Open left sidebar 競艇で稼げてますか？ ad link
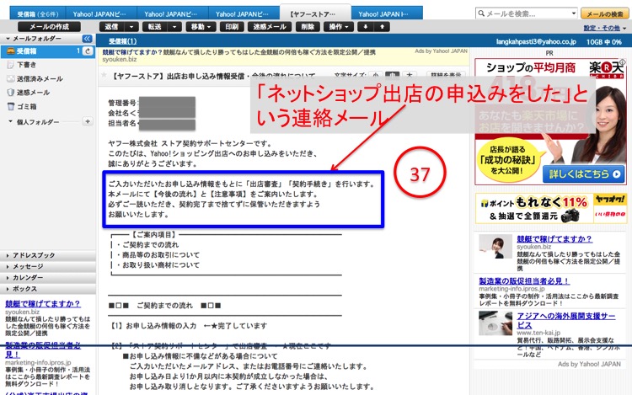 point(43,304)
